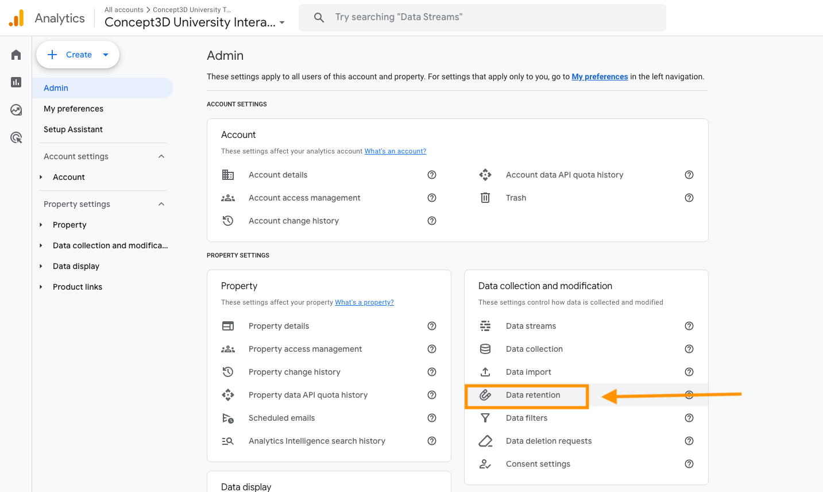The width and height of the screenshot is (823, 492).
Task: Click the search field for Data Streams
Action: [x=482, y=17]
